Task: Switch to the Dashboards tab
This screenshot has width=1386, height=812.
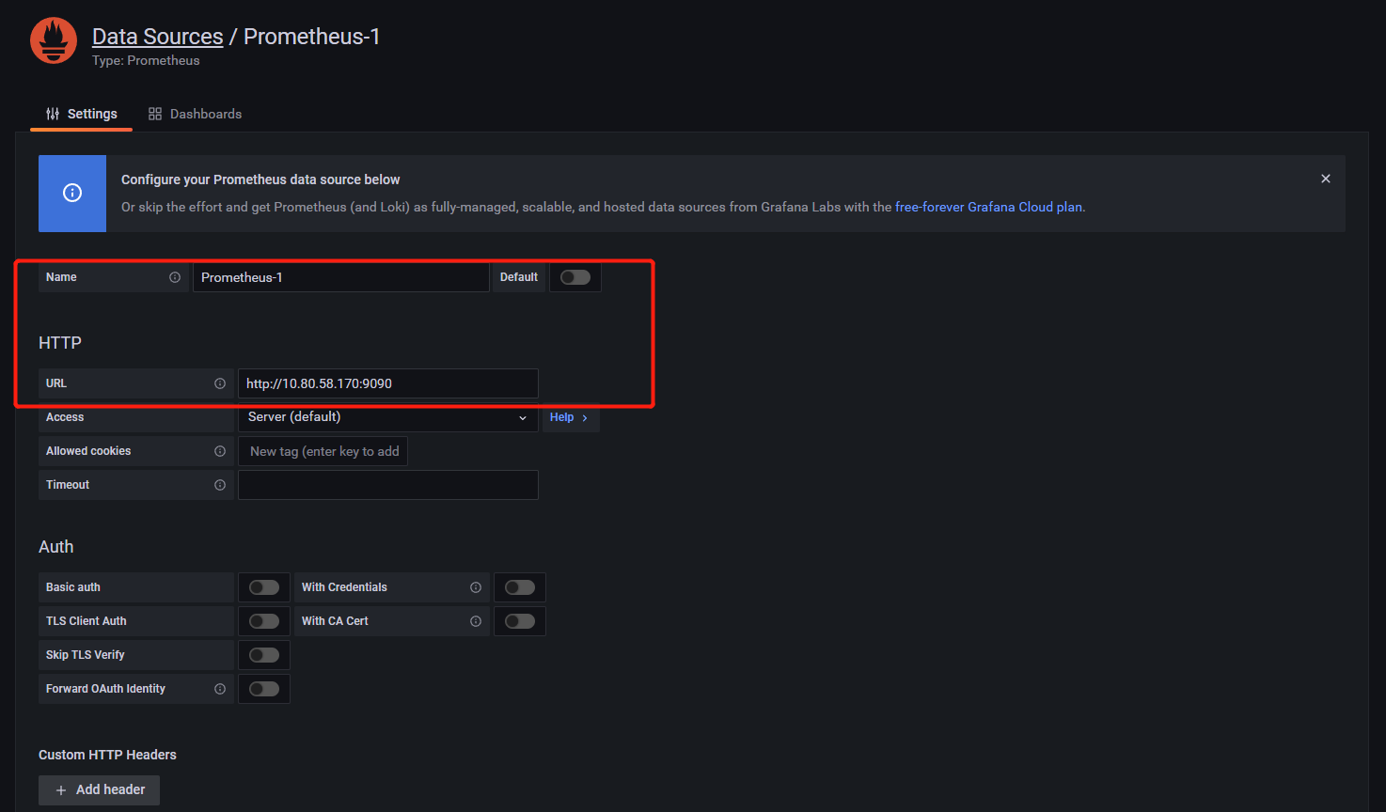Action: tap(196, 114)
